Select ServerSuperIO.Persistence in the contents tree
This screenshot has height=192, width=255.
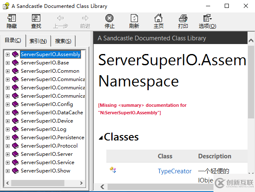tap(52, 138)
